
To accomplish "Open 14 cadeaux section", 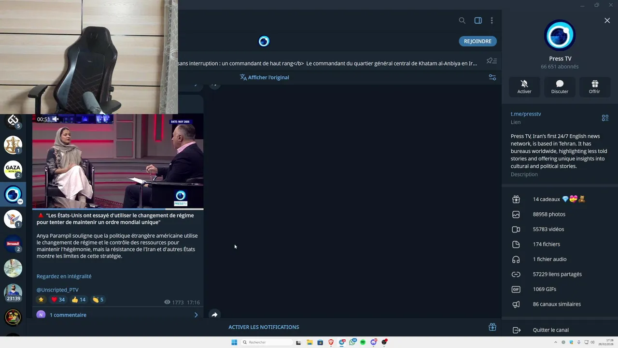I will (560, 199).
